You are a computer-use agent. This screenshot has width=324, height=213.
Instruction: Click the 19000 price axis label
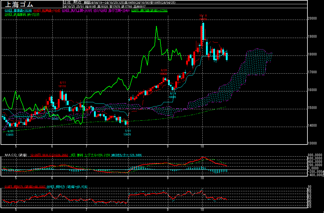coord(312,37)
